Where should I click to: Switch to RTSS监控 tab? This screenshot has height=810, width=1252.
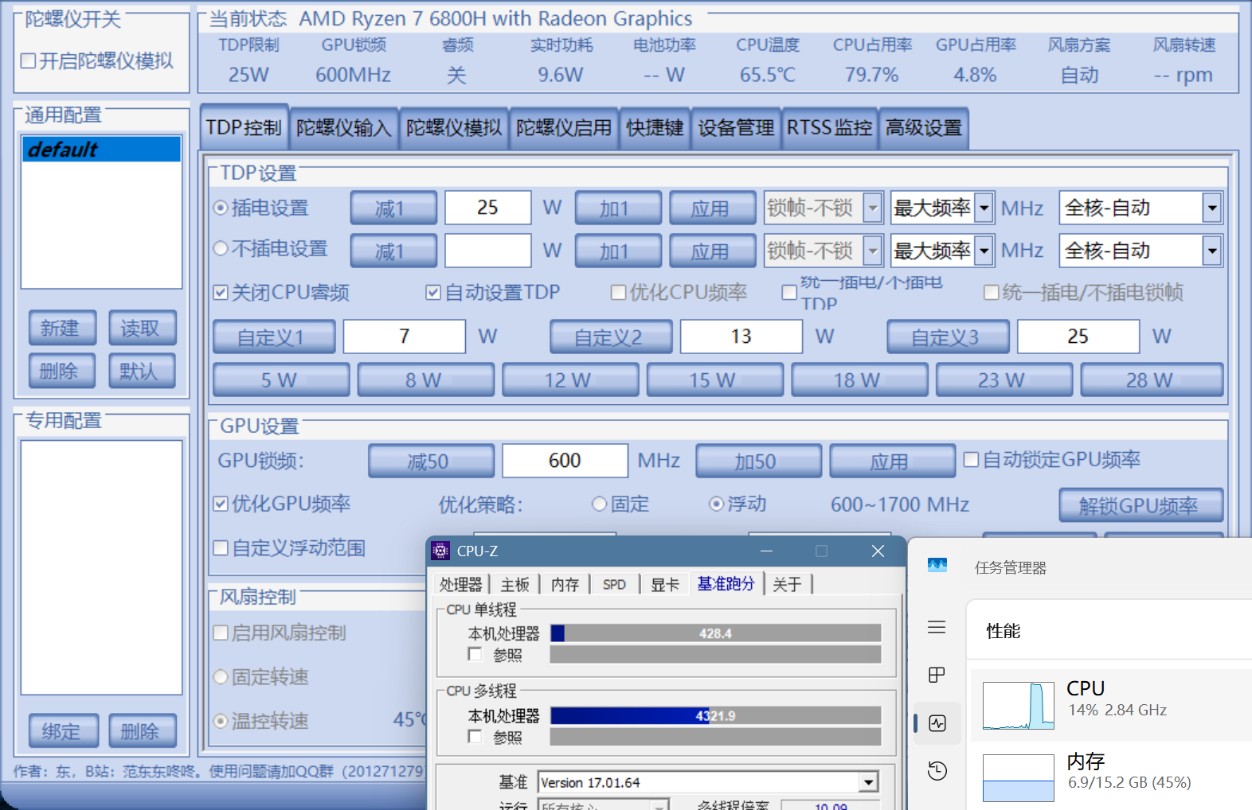tap(829, 128)
